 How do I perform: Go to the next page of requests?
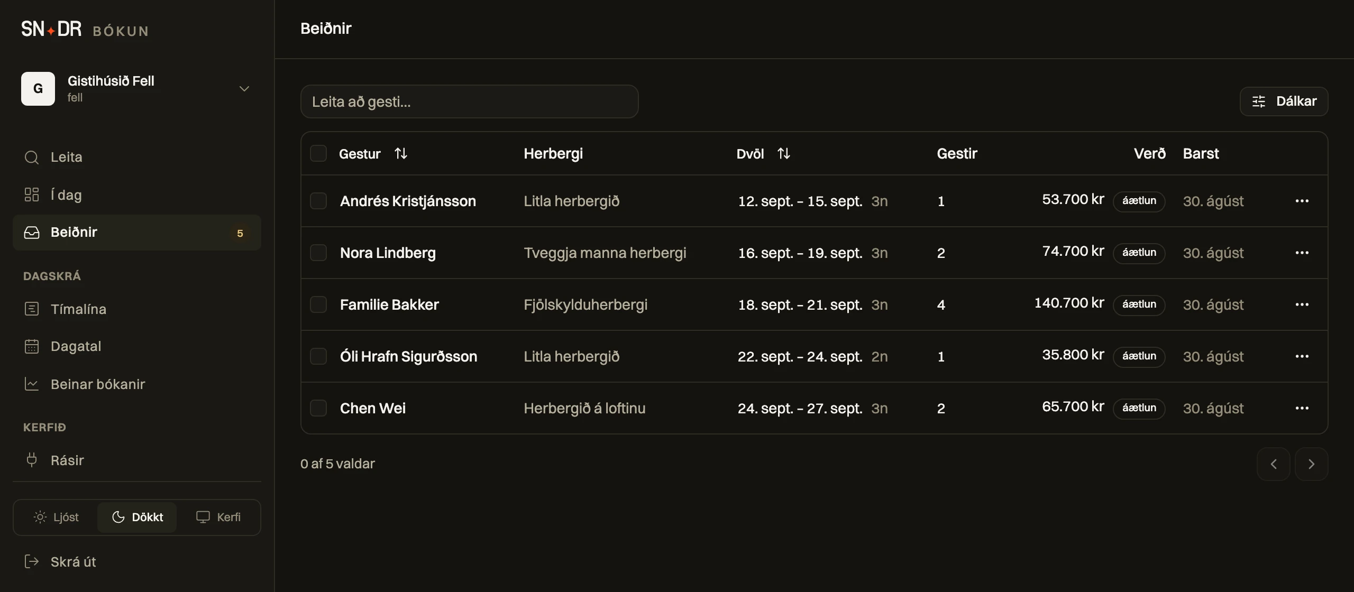click(x=1312, y=464)
